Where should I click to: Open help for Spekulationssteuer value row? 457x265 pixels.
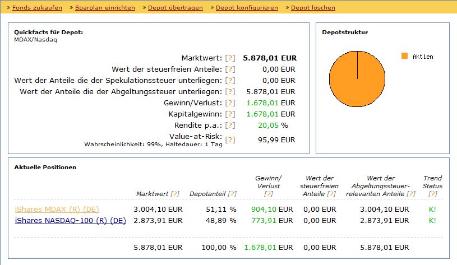point(230,80)
